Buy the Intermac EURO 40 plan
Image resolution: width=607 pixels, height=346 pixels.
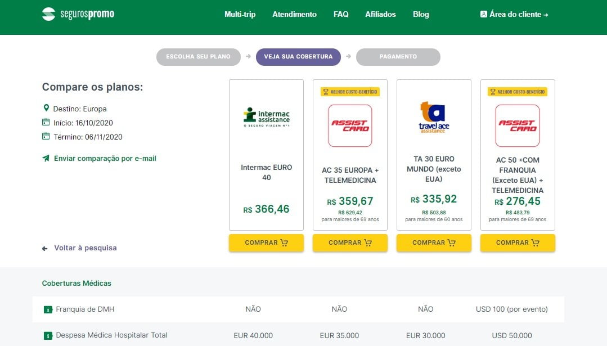(266, 243)
